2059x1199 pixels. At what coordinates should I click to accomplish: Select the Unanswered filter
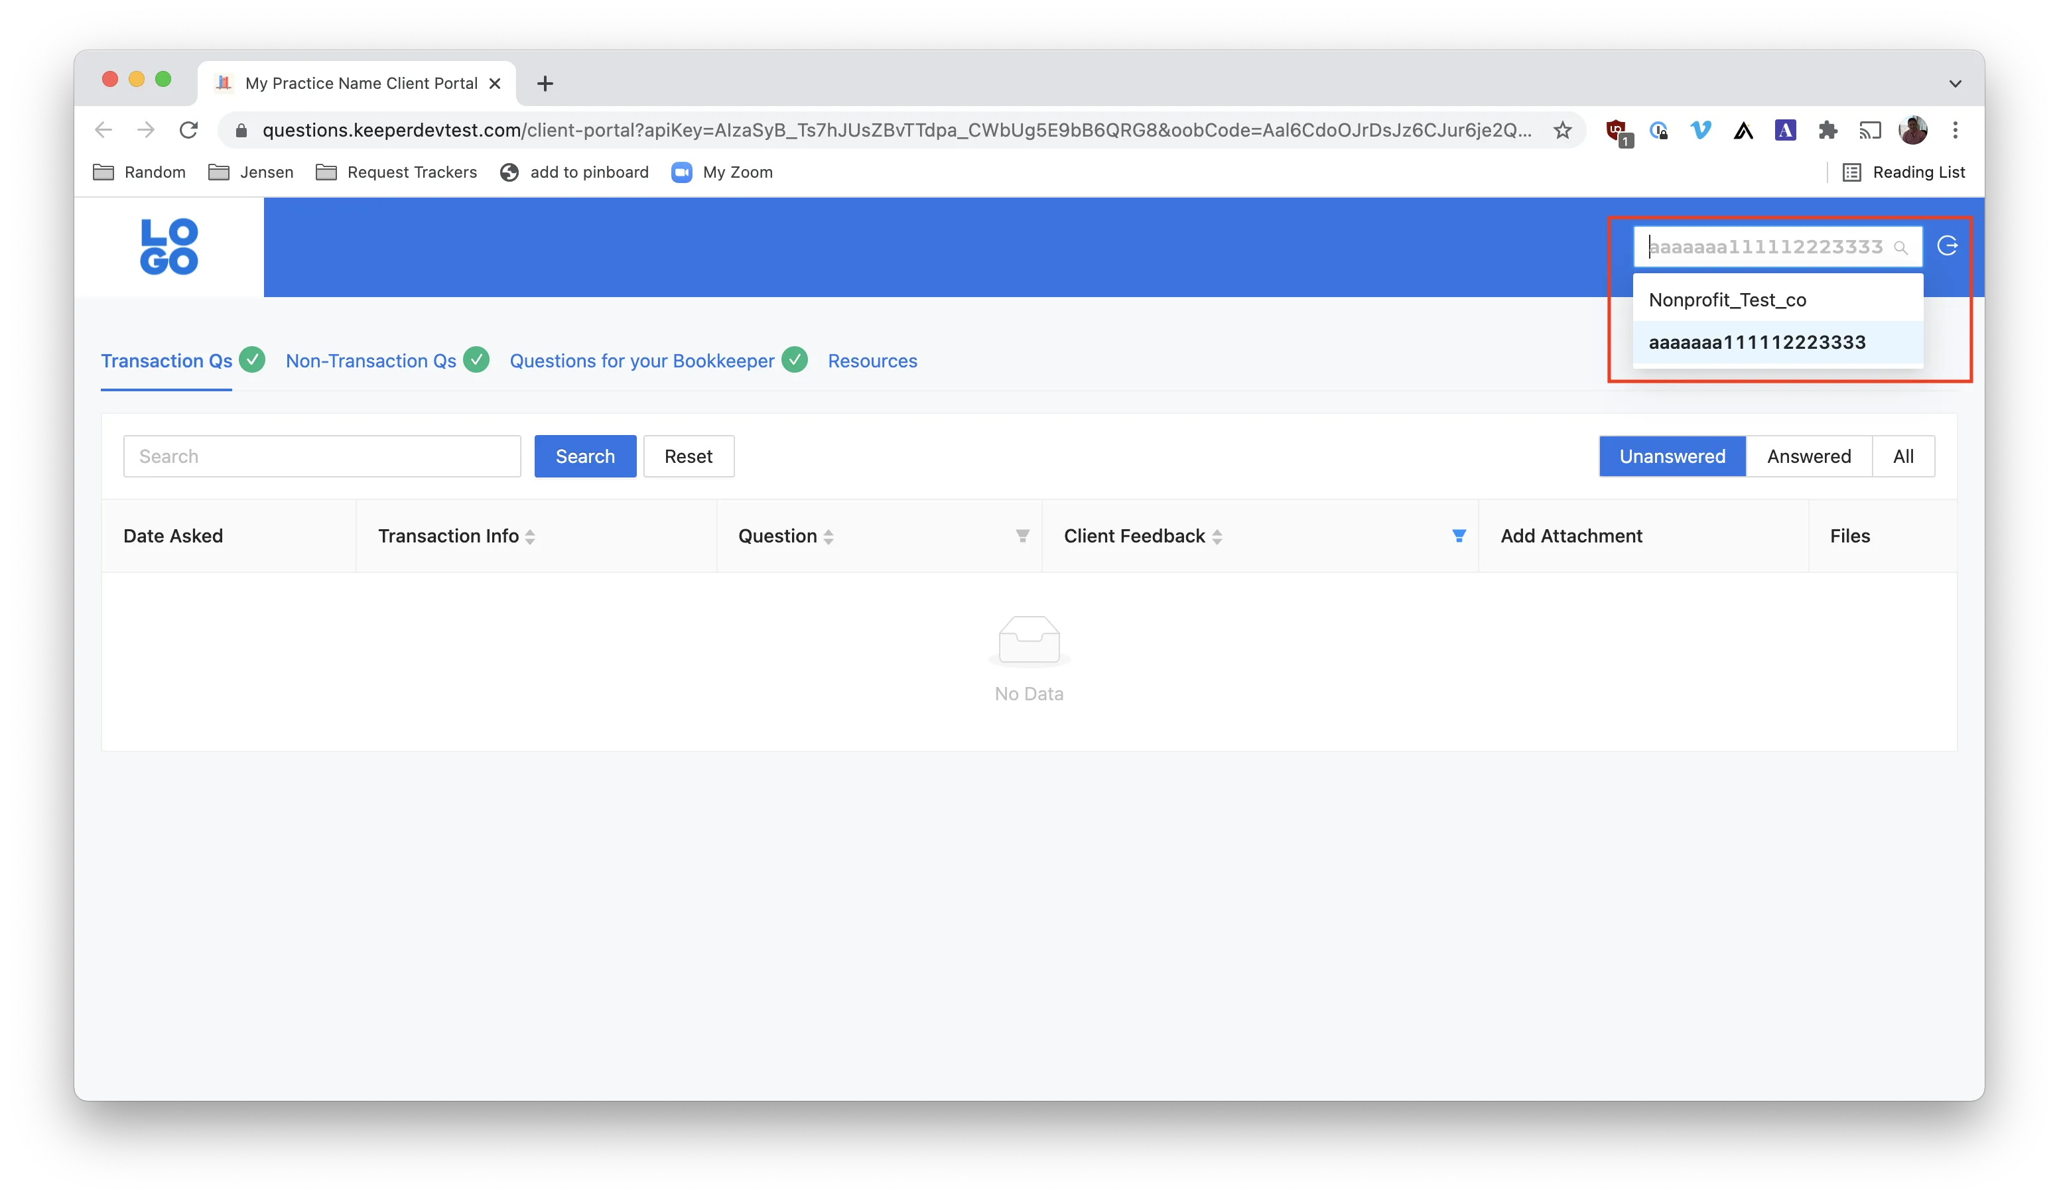pyautogui.click(x=1672, y=456)
